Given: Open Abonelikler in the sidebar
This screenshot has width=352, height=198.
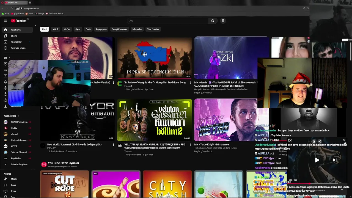Looking at the screenshot, I should (18, 42).
